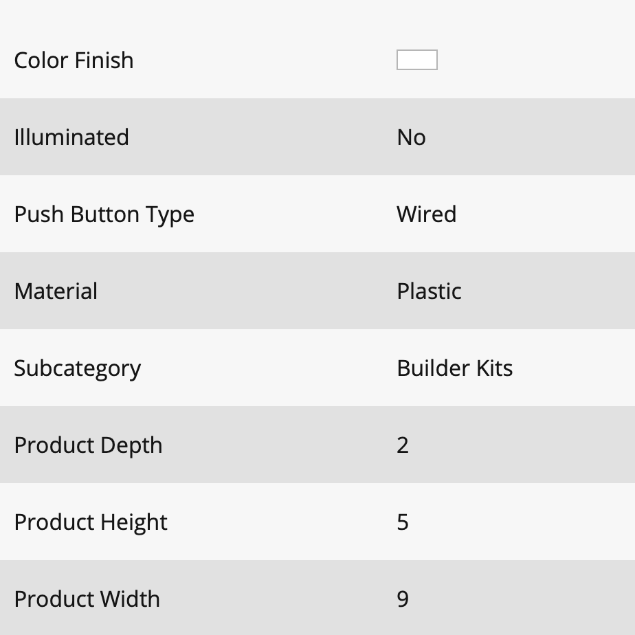Click the Material label
The height and width of the screenshot is (635, 635).
[x=56, y=291]
